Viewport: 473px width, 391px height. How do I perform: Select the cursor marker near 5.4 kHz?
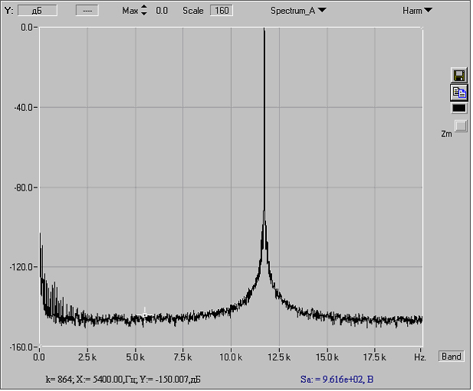coord(144,313)
